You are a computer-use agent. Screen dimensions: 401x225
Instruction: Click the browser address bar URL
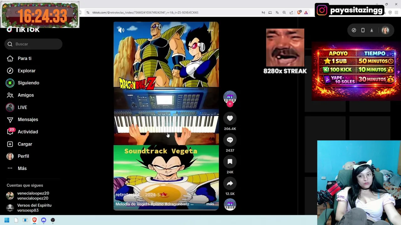tap(145, 12)
